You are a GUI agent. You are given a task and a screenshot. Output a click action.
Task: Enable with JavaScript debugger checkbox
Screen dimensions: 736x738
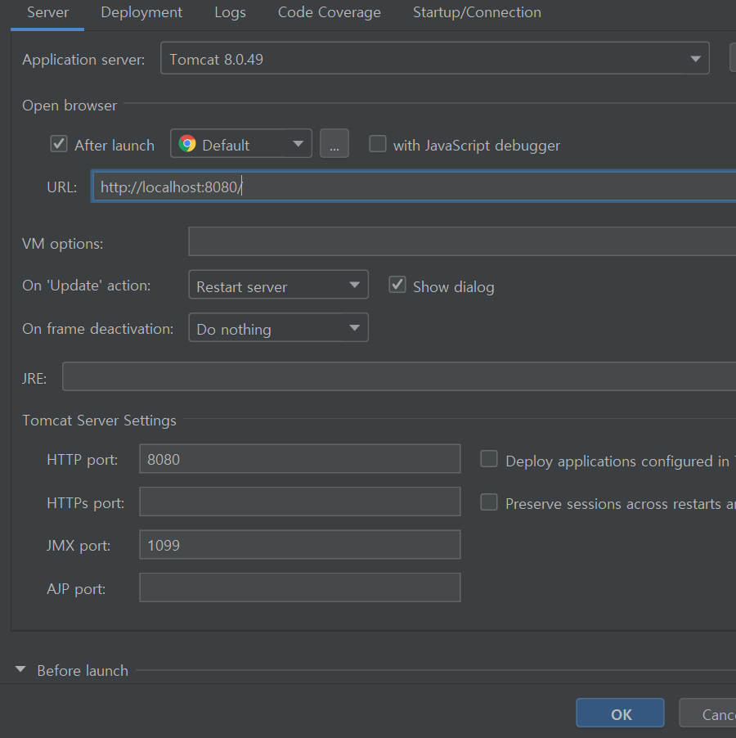coord(378,144)
